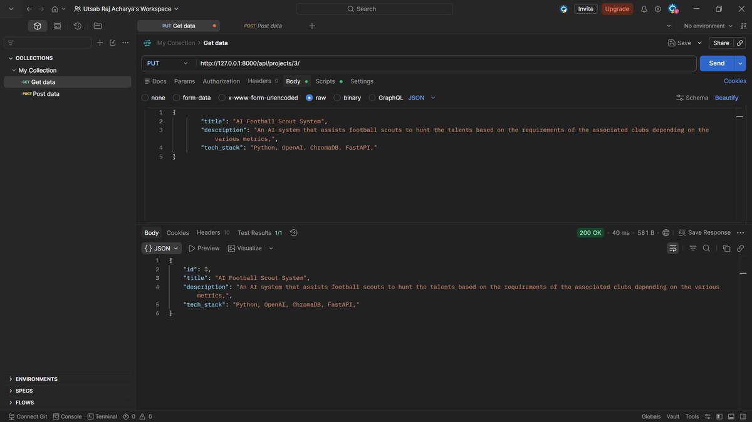Switch to the Scripts tab
Viewport: 752px width, 422px height.
tap(329, 81)
